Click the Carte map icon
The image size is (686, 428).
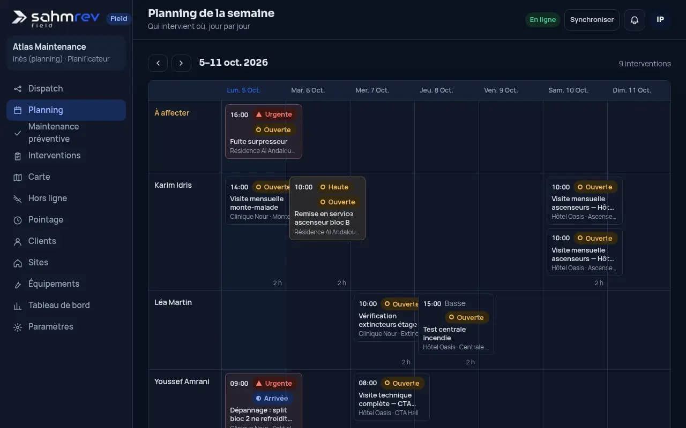18,177
